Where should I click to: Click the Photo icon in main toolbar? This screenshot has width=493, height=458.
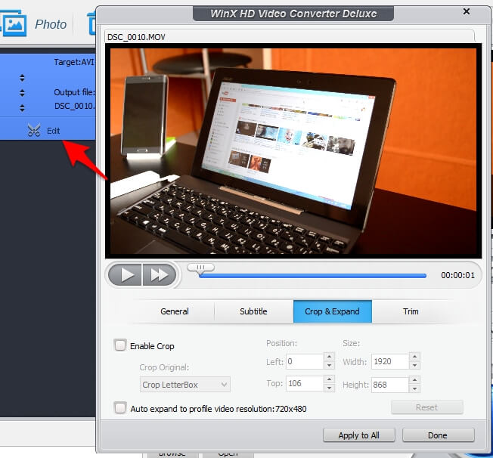14,23
